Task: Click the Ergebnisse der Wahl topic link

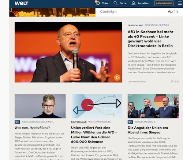Action: (x=157, y=25)
